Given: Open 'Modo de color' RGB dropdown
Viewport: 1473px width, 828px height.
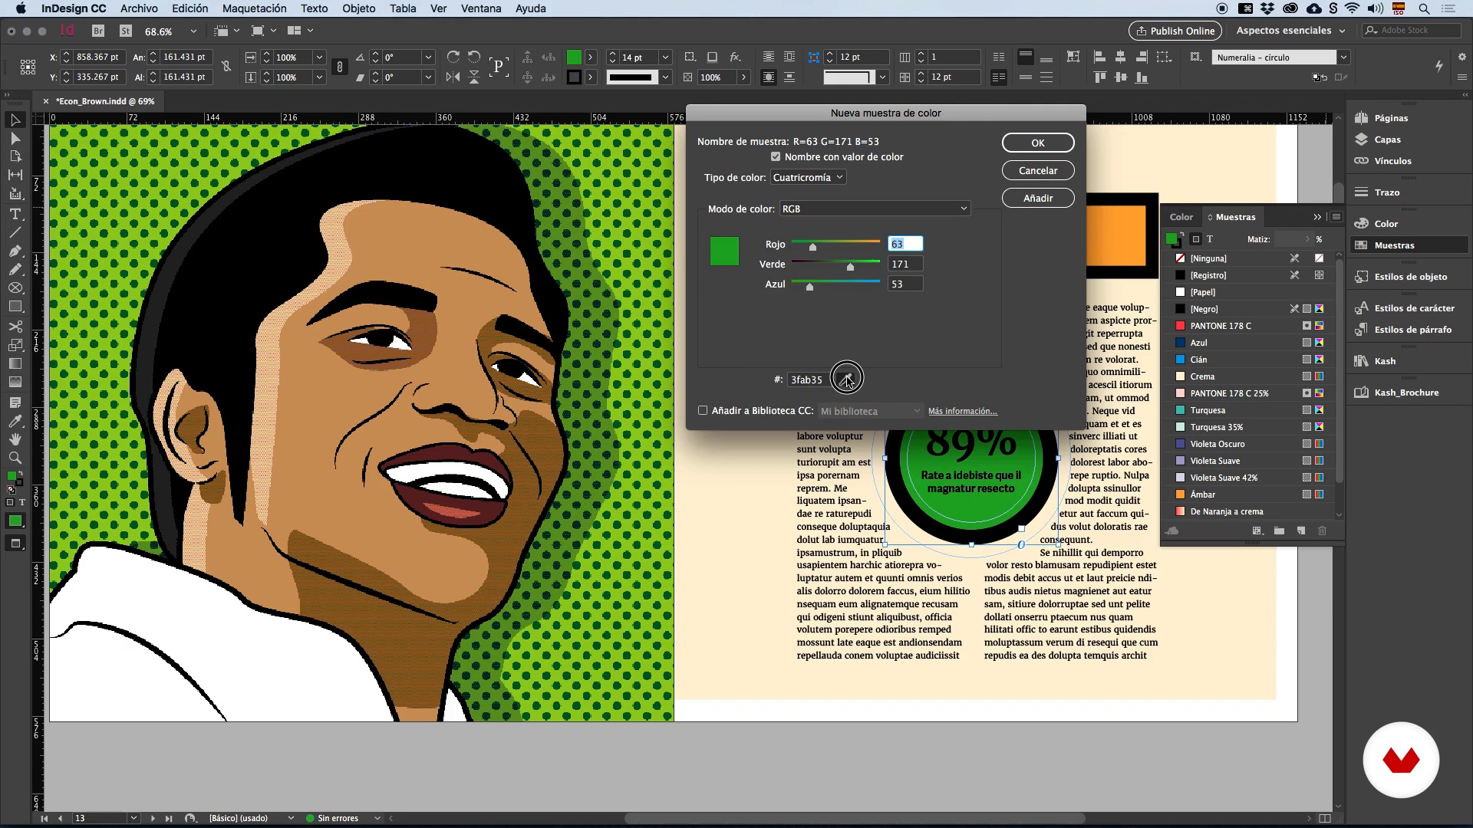Looking at the screenshot, I should point(875,209).
